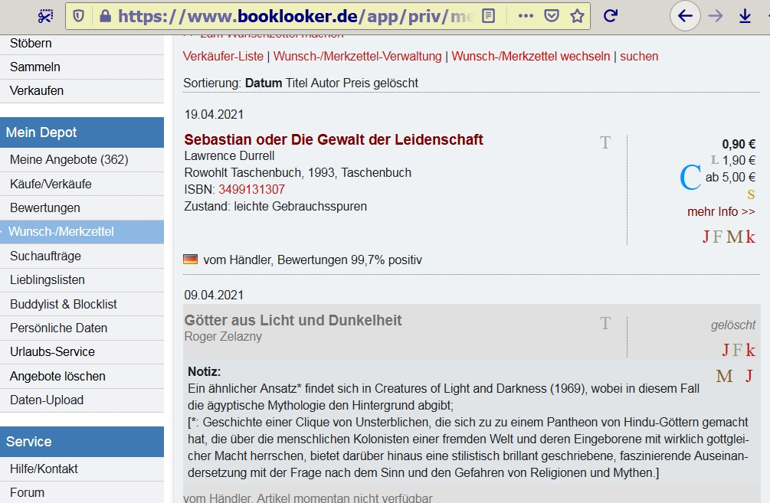Click the ab 5,00 € price
770x503 pixels.
click(730, 177)
